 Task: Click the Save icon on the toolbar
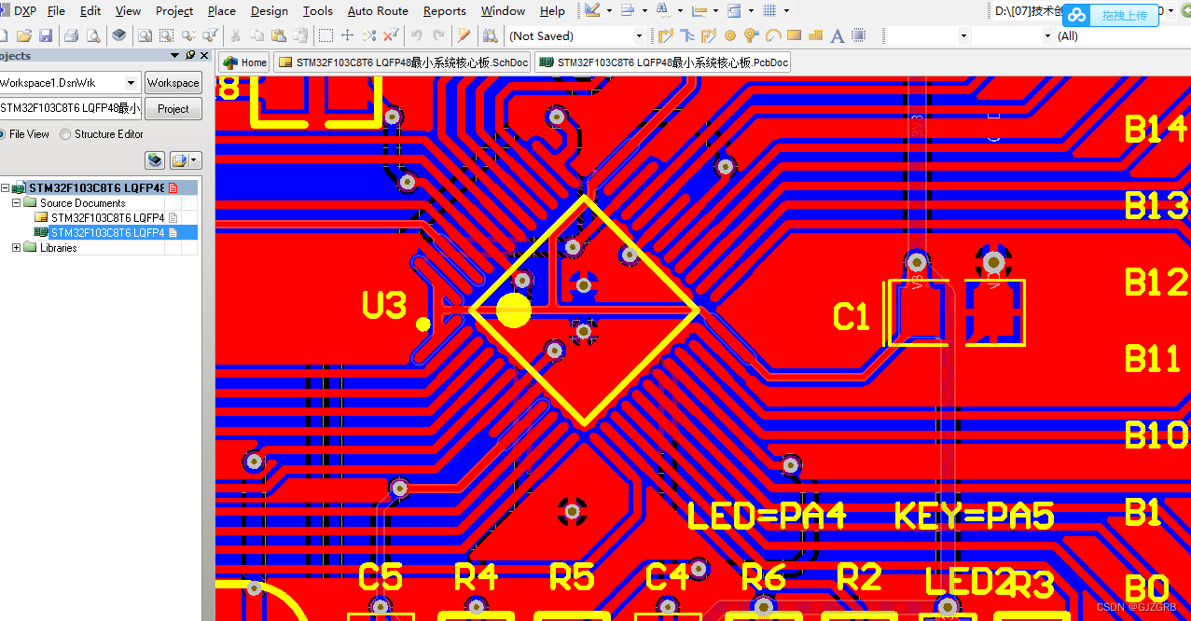pos(45,35)
